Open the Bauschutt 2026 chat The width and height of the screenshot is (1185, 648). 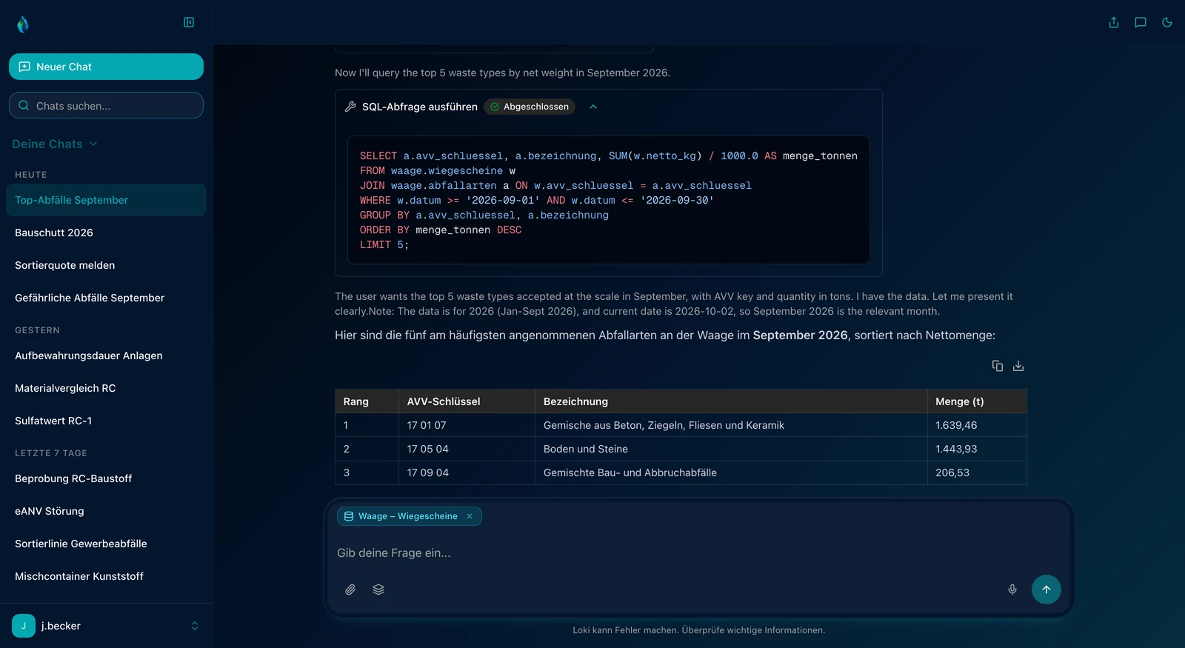(106, 233)
